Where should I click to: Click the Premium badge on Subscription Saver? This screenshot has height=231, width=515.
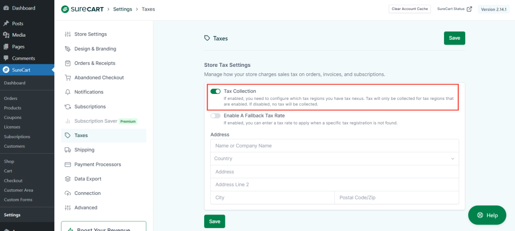pyautogui.click(x=128, y=122)
